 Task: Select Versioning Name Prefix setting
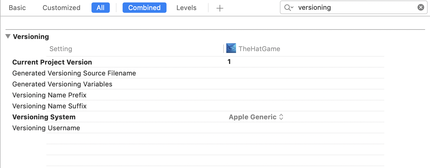(49, 95)
